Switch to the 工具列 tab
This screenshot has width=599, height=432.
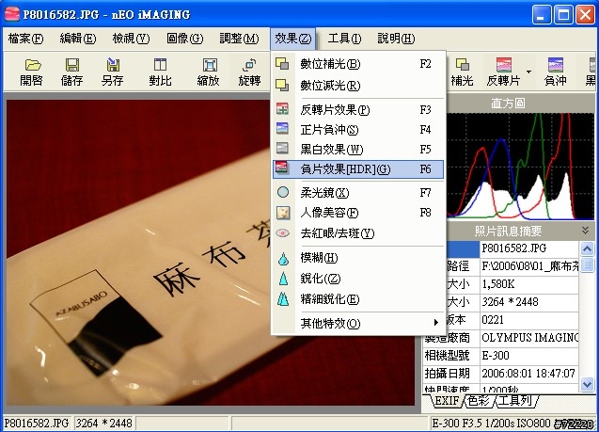[515, 401]
